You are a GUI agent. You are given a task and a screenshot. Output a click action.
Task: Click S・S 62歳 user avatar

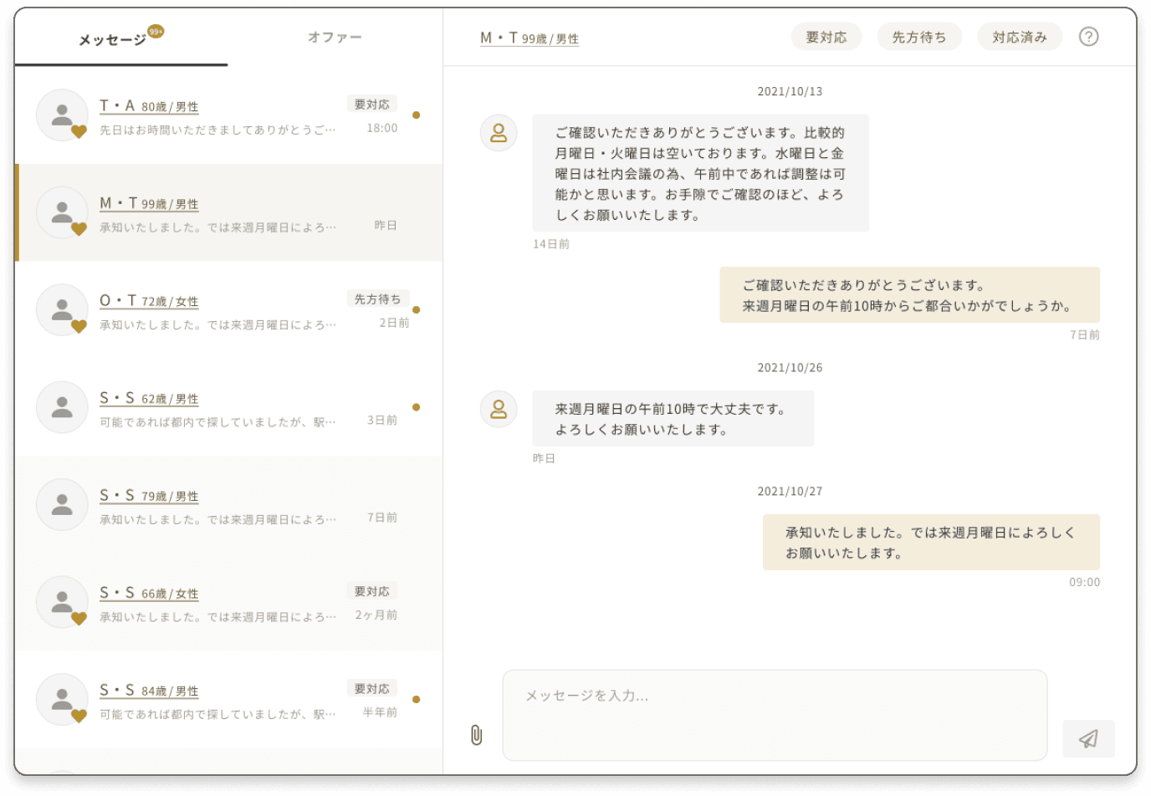[x=62, y=407]
